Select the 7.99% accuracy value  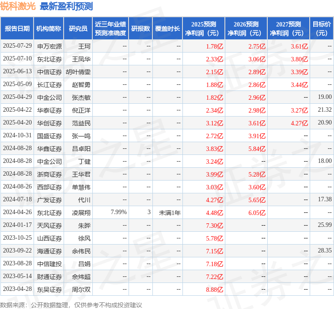click(119, 212)
